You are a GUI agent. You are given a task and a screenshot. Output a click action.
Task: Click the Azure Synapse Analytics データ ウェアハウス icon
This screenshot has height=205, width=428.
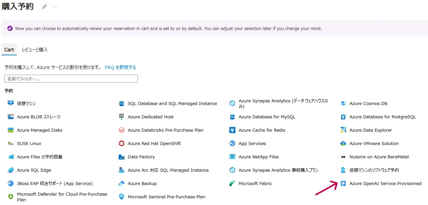pos(232,103)
